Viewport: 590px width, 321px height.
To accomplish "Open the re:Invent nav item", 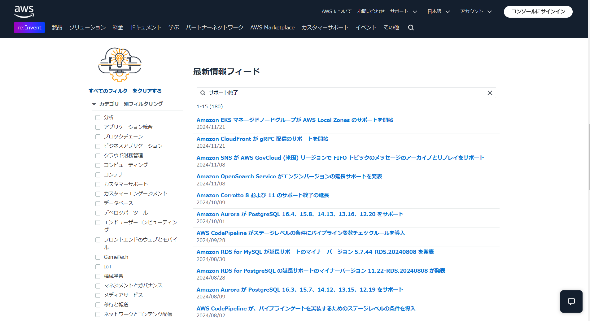I will [29, 28].
